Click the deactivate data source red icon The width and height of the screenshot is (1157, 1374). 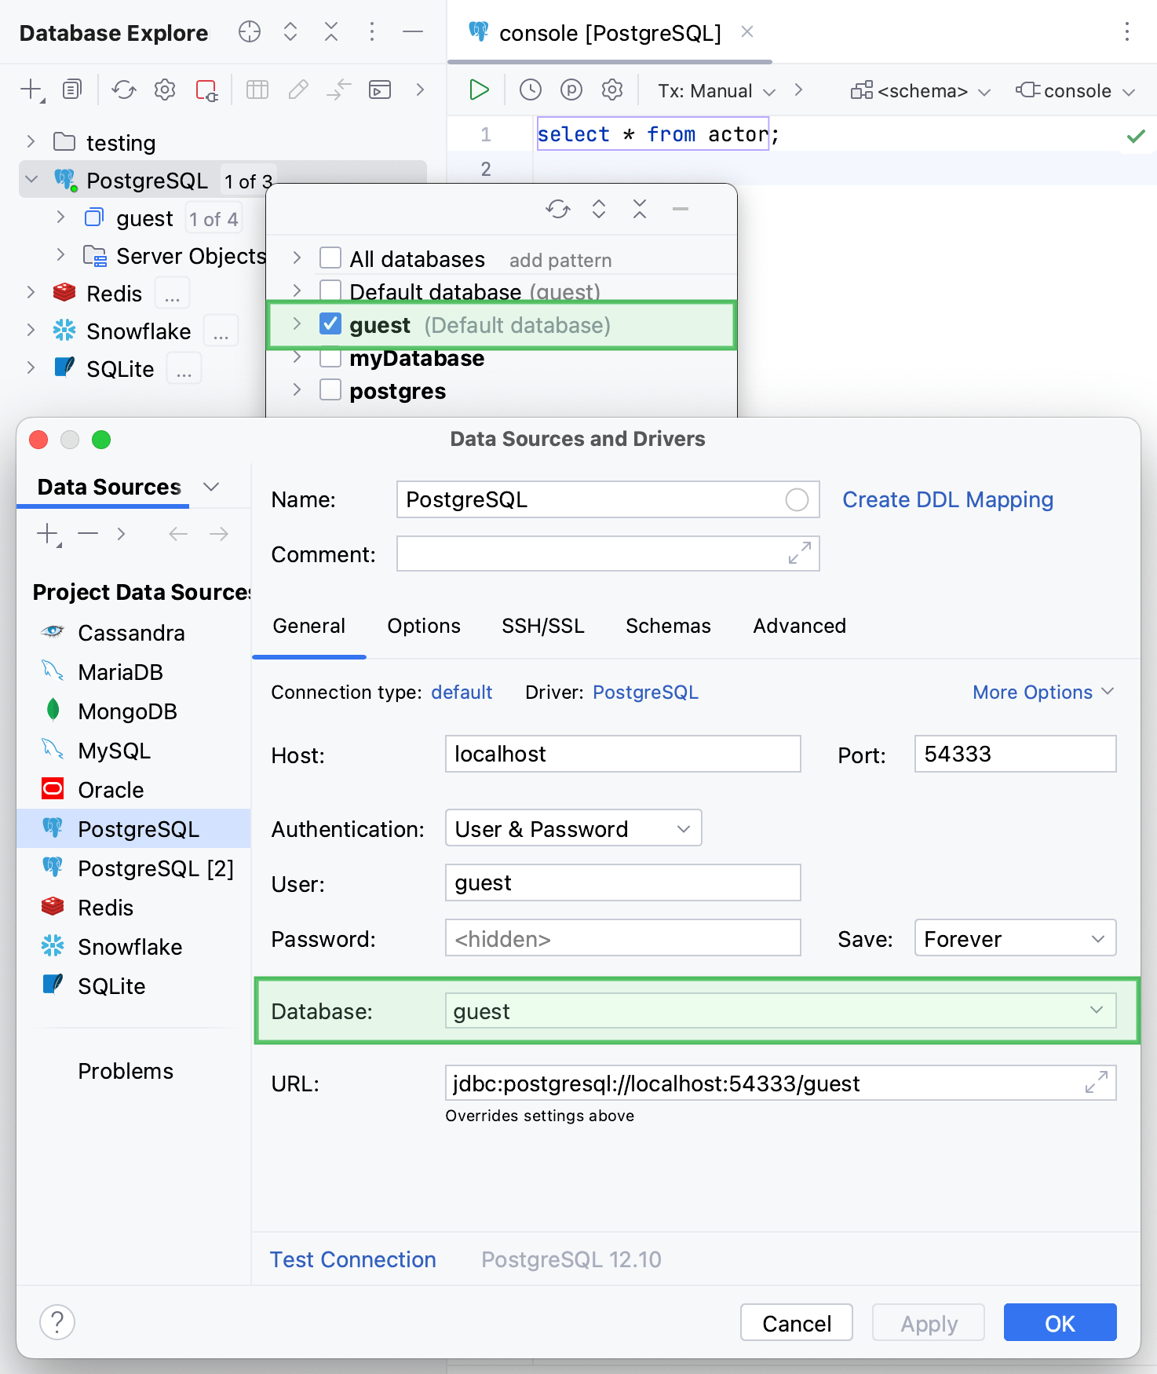tap(206, 90)
